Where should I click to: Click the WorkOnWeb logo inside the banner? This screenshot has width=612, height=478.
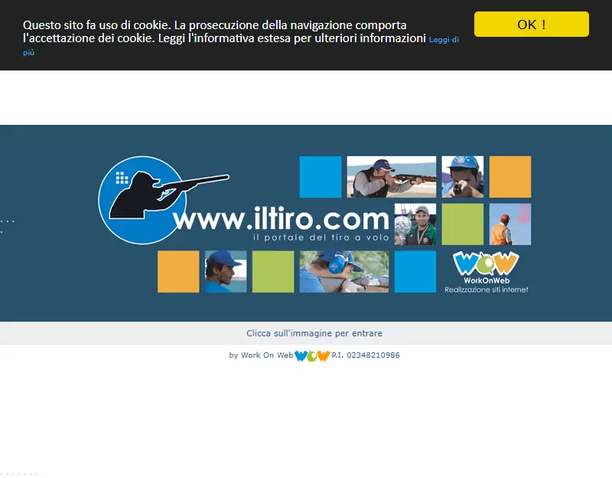point(487,272)
